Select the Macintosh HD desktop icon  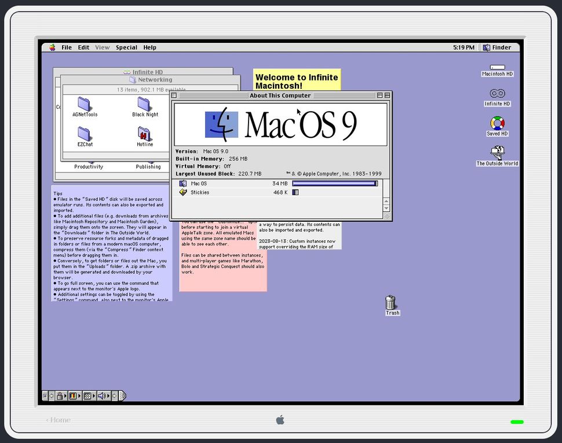point(497,67)
